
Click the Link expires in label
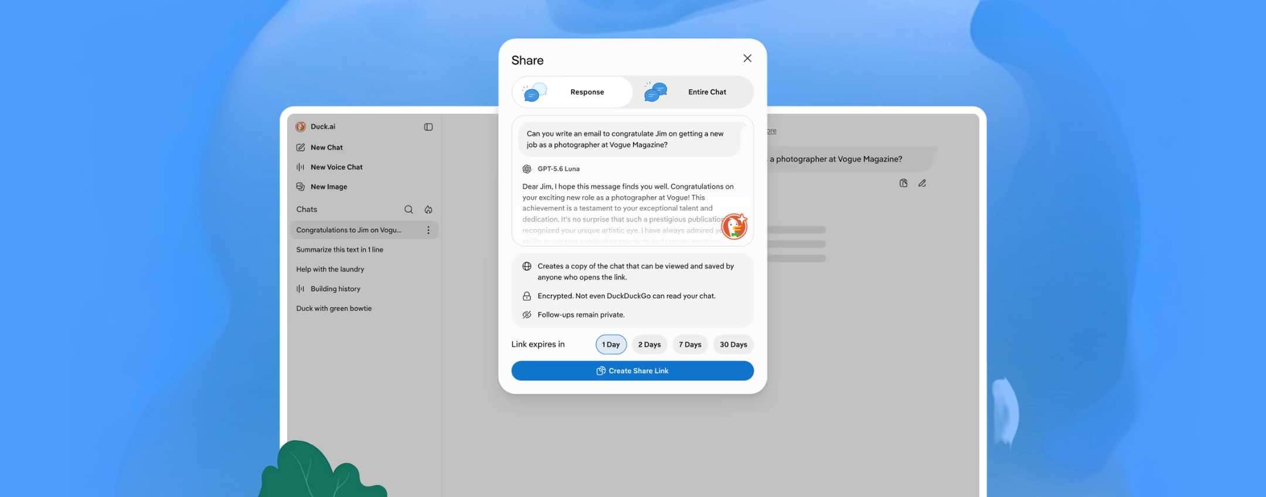(538, 344)
